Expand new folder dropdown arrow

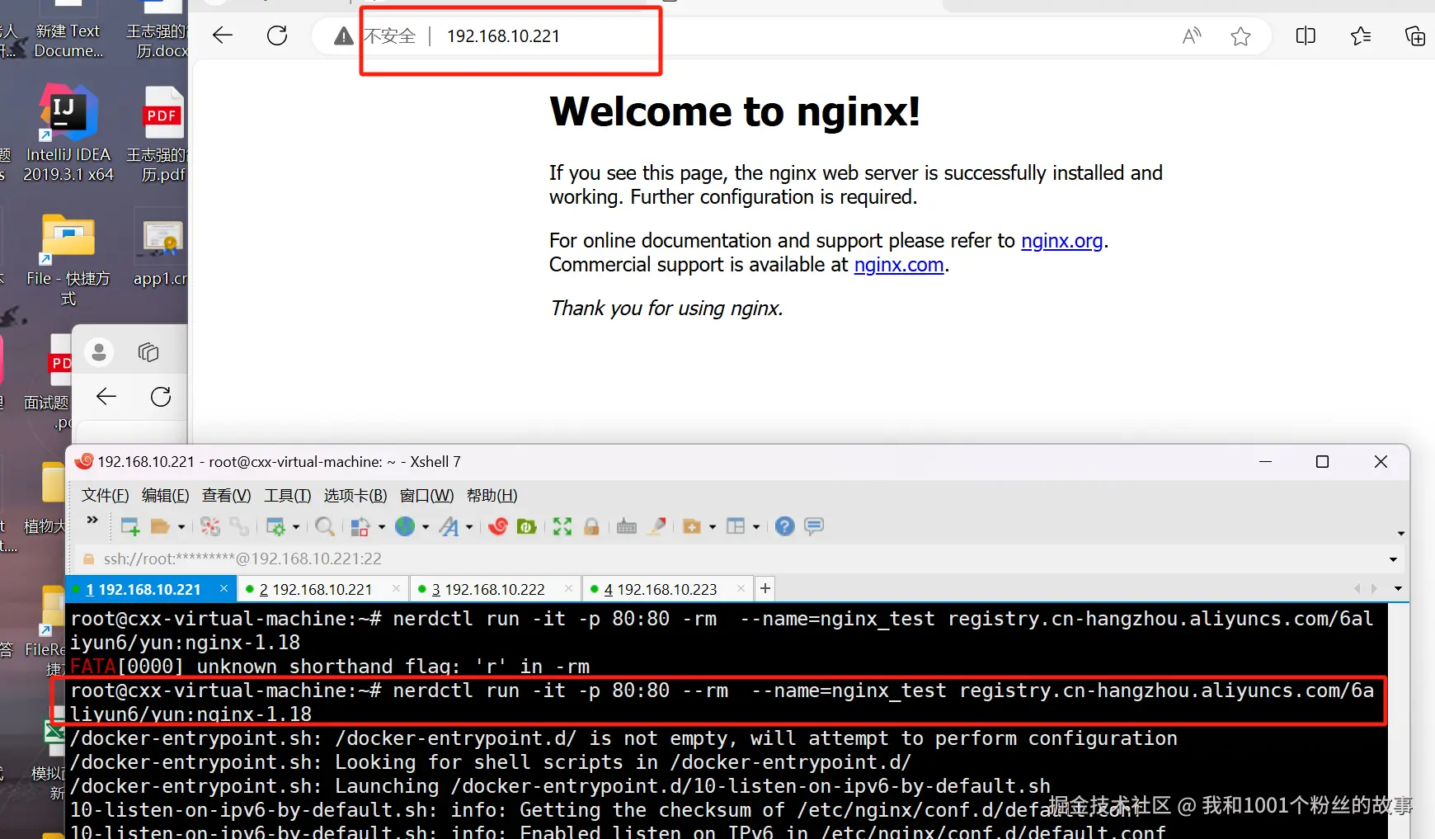(713, 527)
